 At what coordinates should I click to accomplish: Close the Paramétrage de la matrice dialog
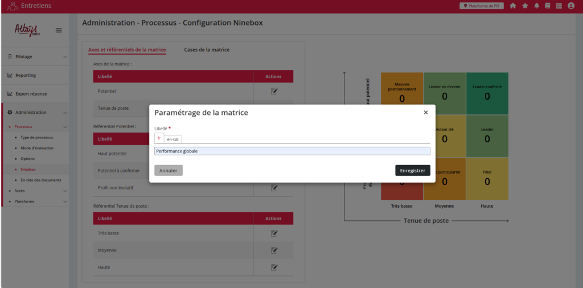coord(425,113)
